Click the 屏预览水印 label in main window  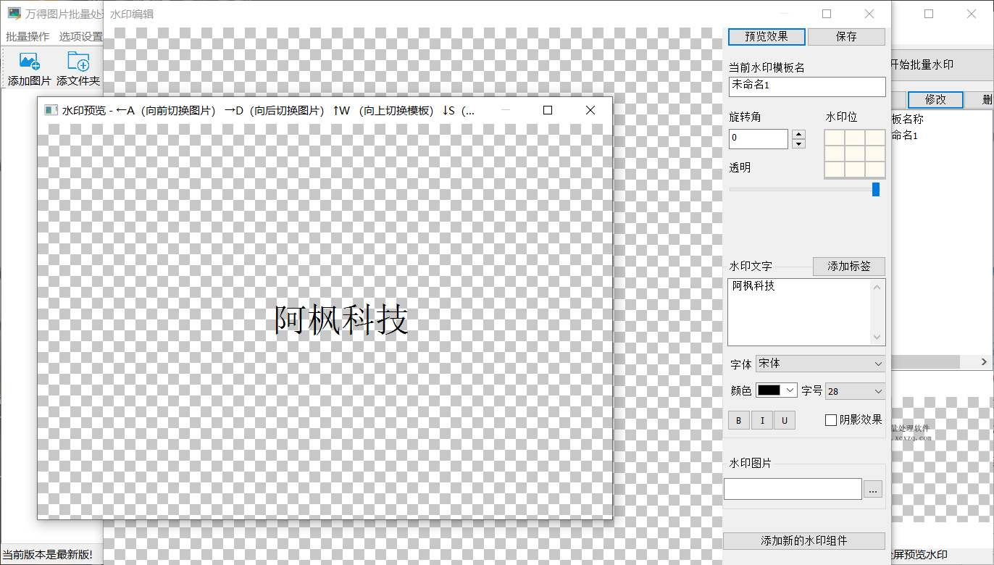pos(919,556)
